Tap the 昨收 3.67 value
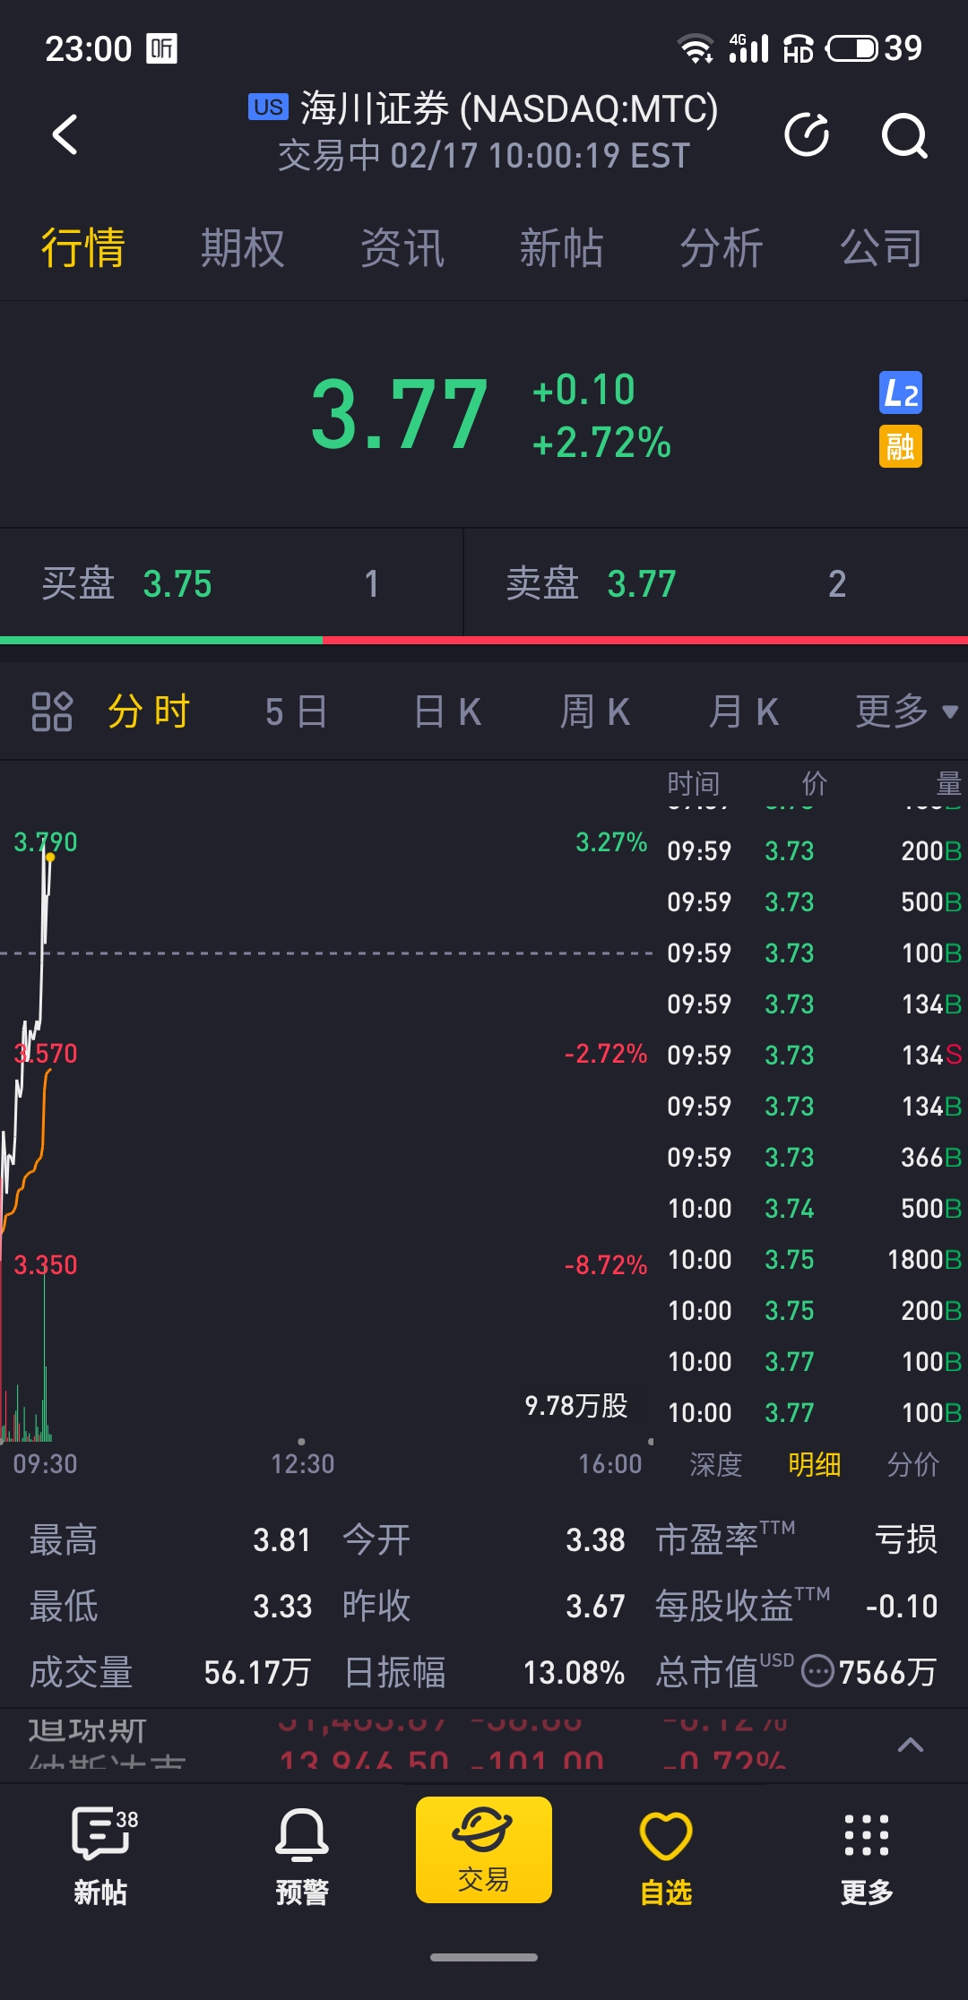Screen dimensions: 968x2000 [x=595, y=1606]
